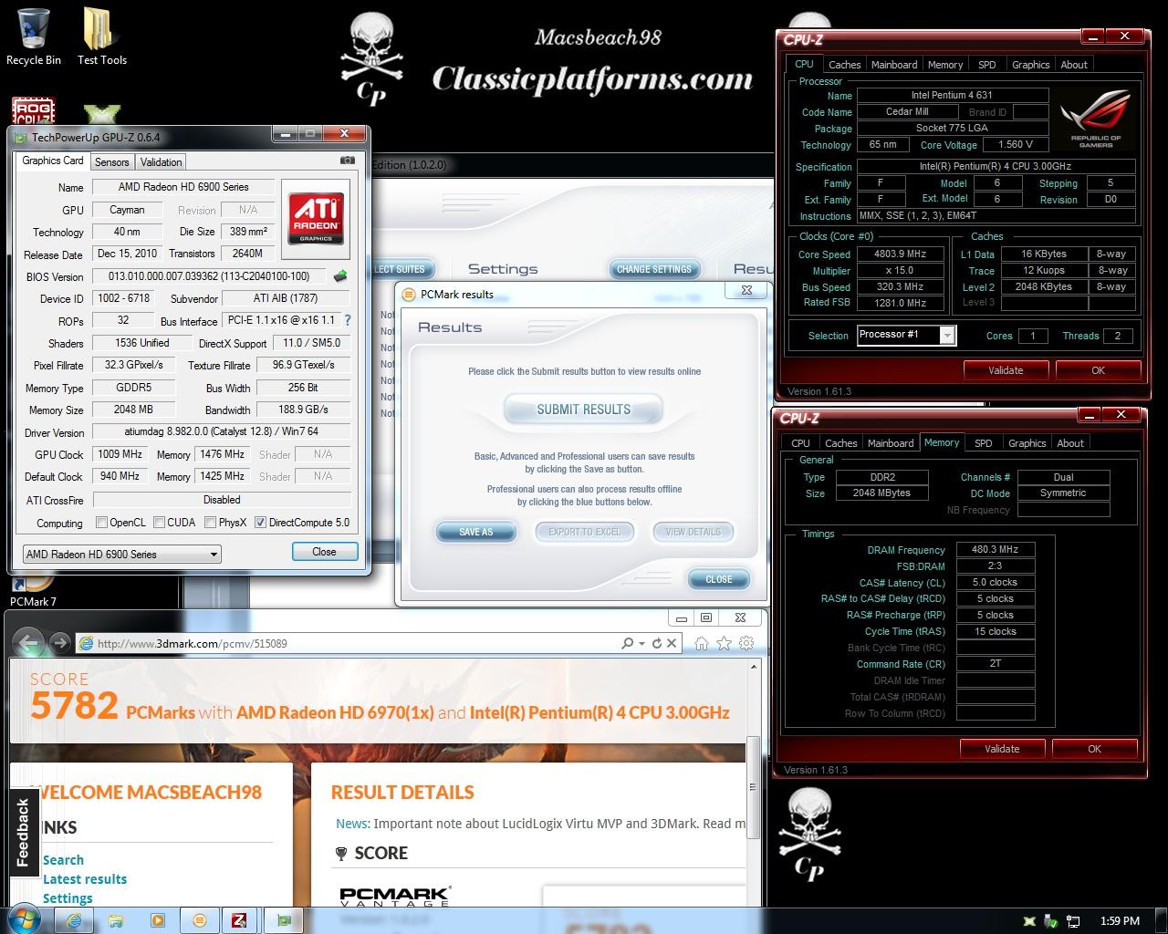Enable the PhysX checkbox in GPU-Z
Image resolution: width=1168 pixels, height=934 pixels.
click(210, 523)
